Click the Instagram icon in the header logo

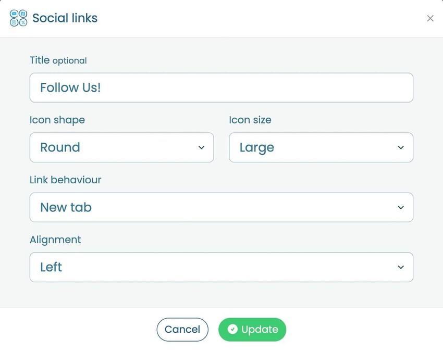click(14, 22)
